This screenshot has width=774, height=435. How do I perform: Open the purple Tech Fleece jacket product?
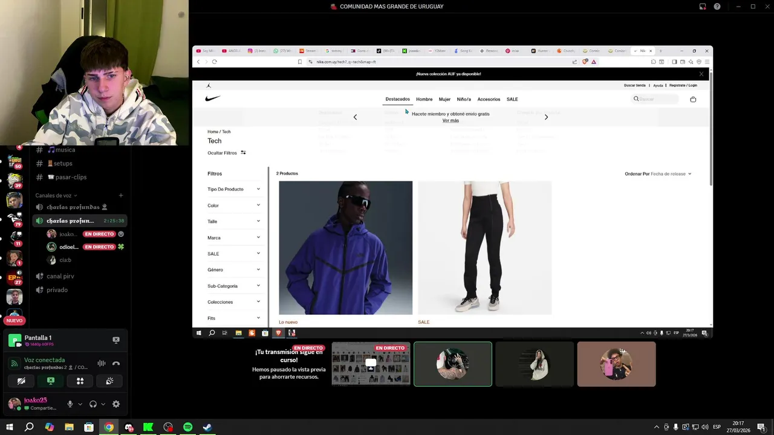point(345,248)
